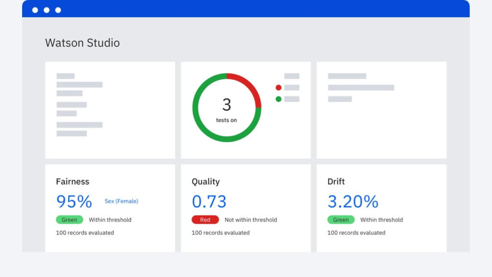
Task: Select the 95% fairness score
Action: point(74,202)
